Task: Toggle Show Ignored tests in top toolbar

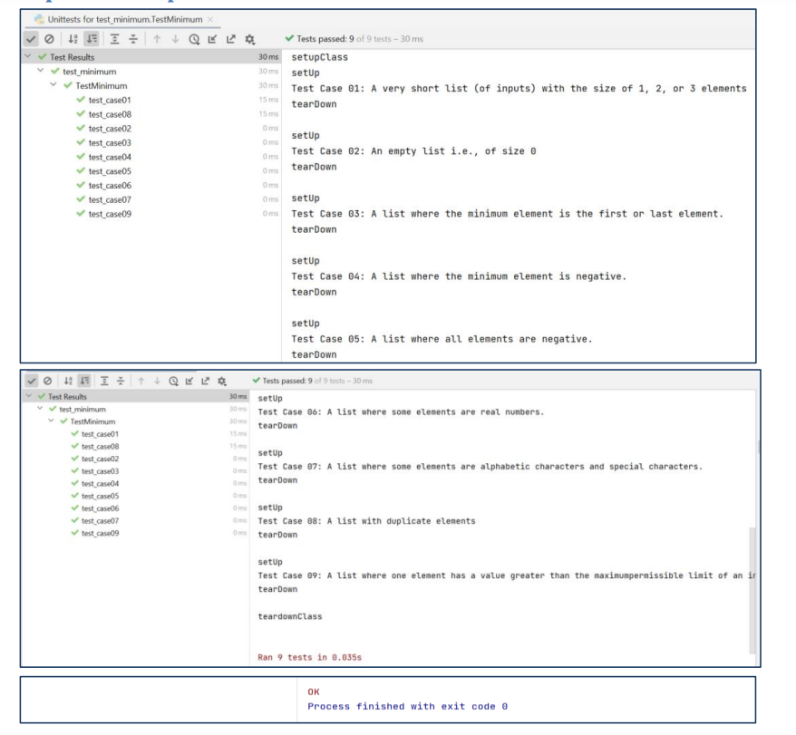Action: [49, 39]
